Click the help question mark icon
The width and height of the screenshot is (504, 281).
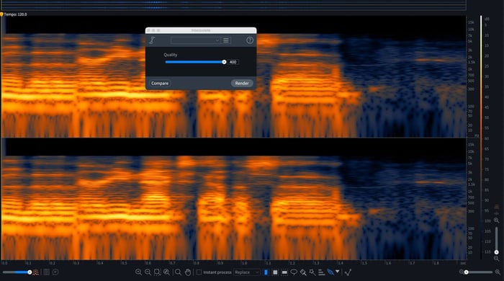tap(250, 40)
